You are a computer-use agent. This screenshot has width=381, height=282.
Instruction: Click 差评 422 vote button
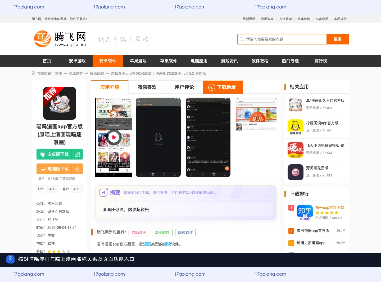tap(72, 189)
